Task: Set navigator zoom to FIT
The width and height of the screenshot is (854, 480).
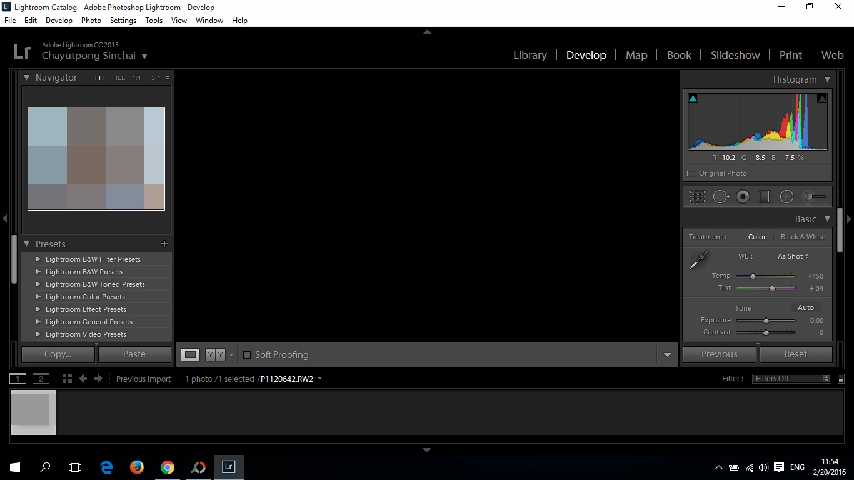Action: coord(100,78)
